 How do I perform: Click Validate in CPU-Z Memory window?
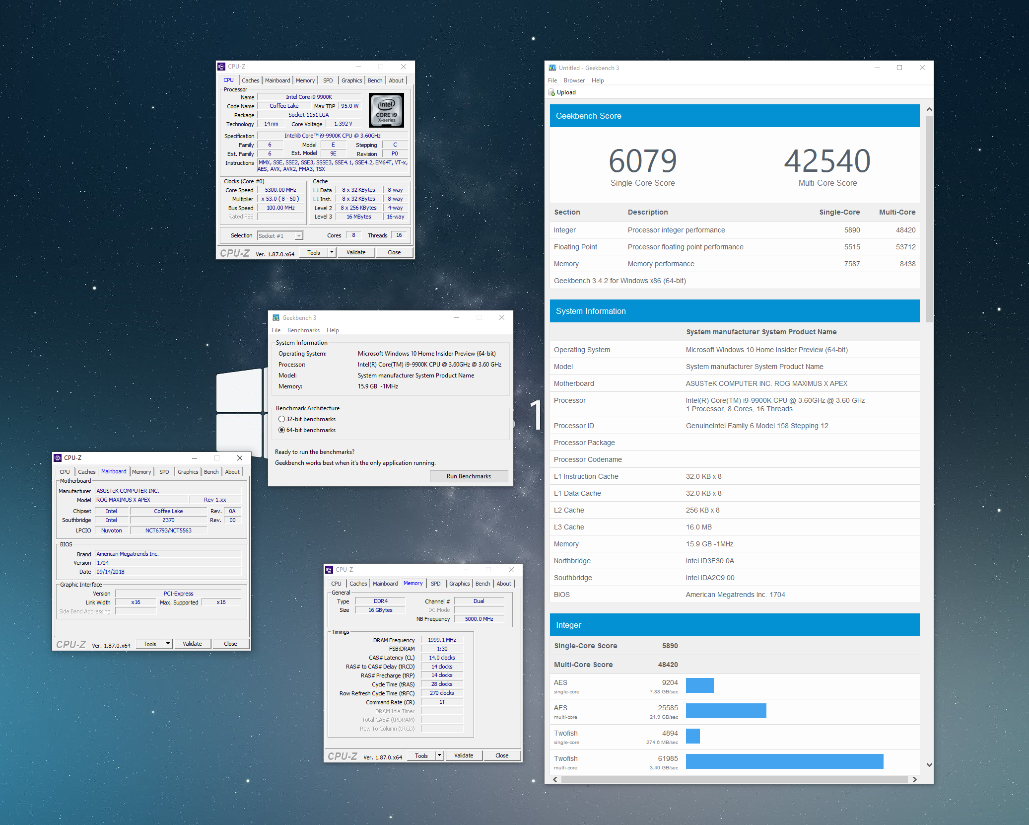464,755
